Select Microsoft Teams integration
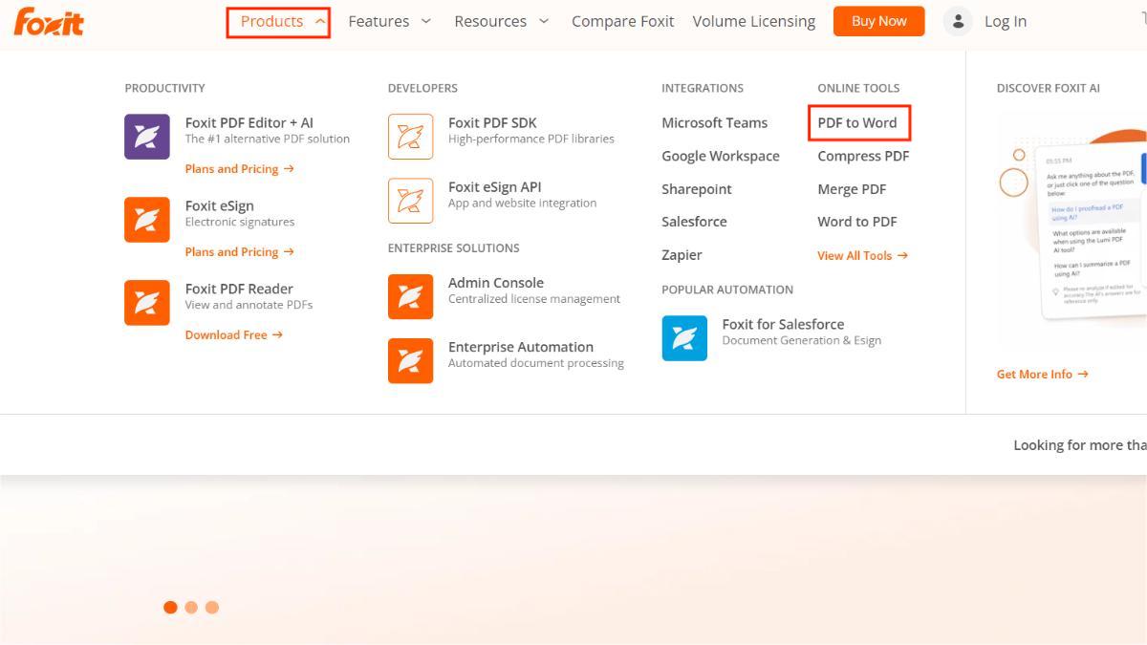1147x645 pixels. click(715, 122)
